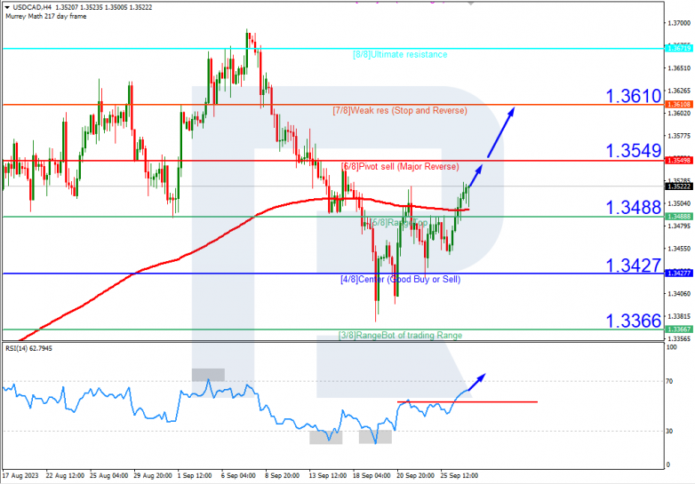Click the RSI 30 level scale value
The height and width of the screenshot is (484, 695).
pyautogui.click(x=669, y=431)
